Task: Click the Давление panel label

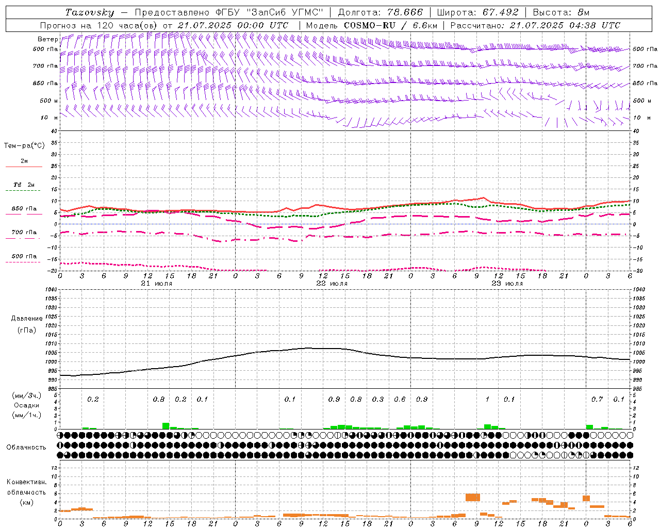Action: [27, 319]
